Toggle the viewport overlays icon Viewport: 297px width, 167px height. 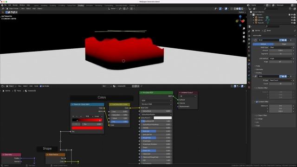(226, 9)
